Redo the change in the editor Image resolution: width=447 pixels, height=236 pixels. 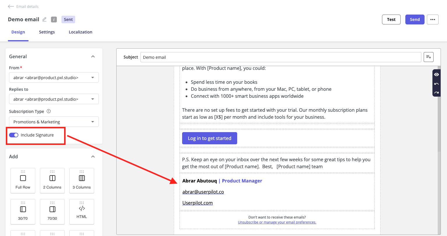[437, 93]
